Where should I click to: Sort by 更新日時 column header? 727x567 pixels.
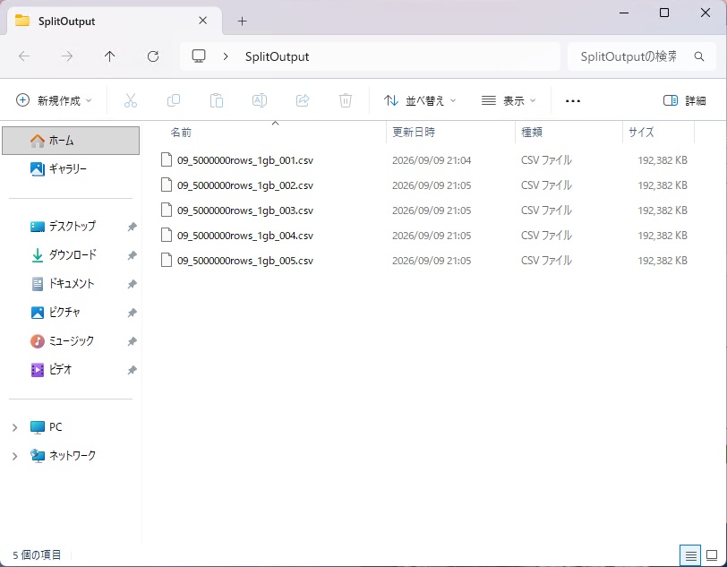[x=450, y=133]
